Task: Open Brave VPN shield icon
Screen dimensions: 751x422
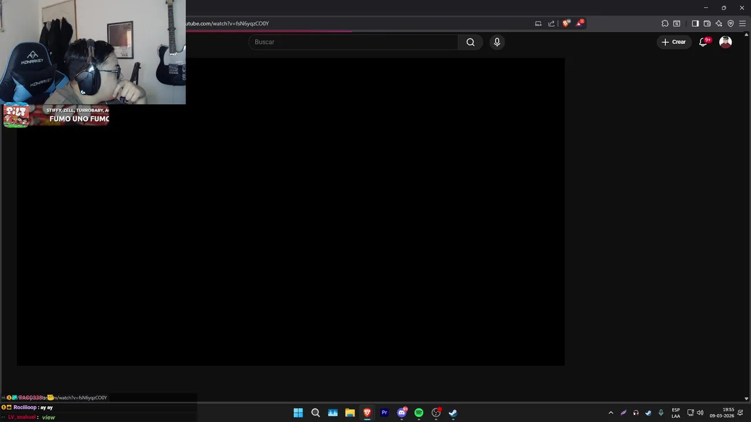Action: [x=730, y=23]
